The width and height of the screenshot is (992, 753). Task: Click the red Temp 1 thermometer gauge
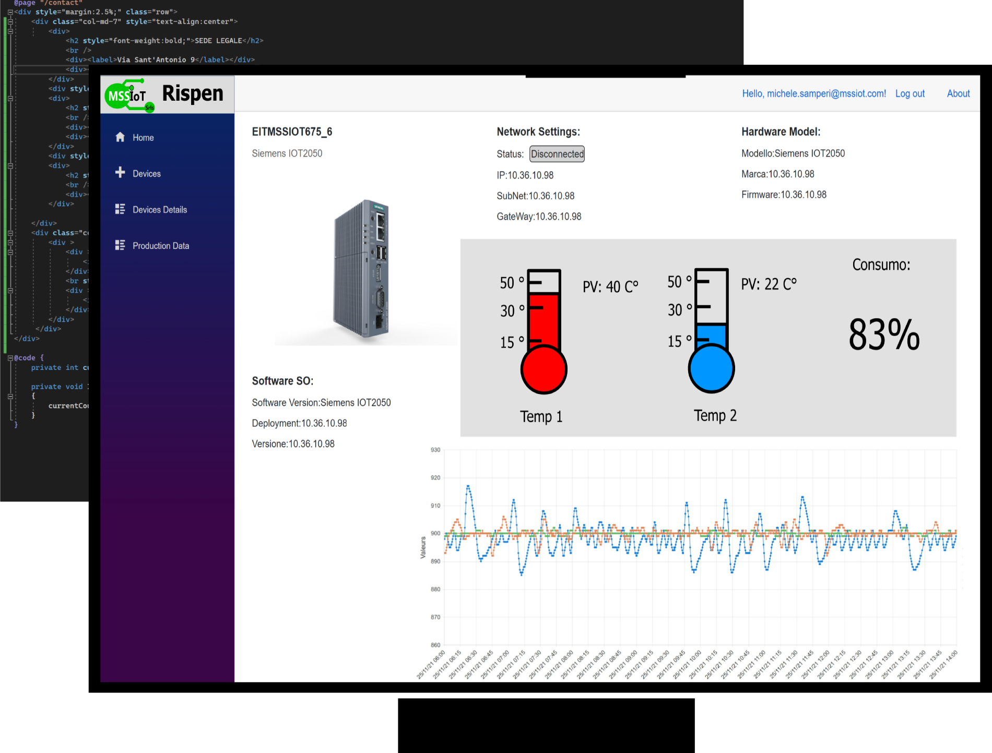(544, 331)
